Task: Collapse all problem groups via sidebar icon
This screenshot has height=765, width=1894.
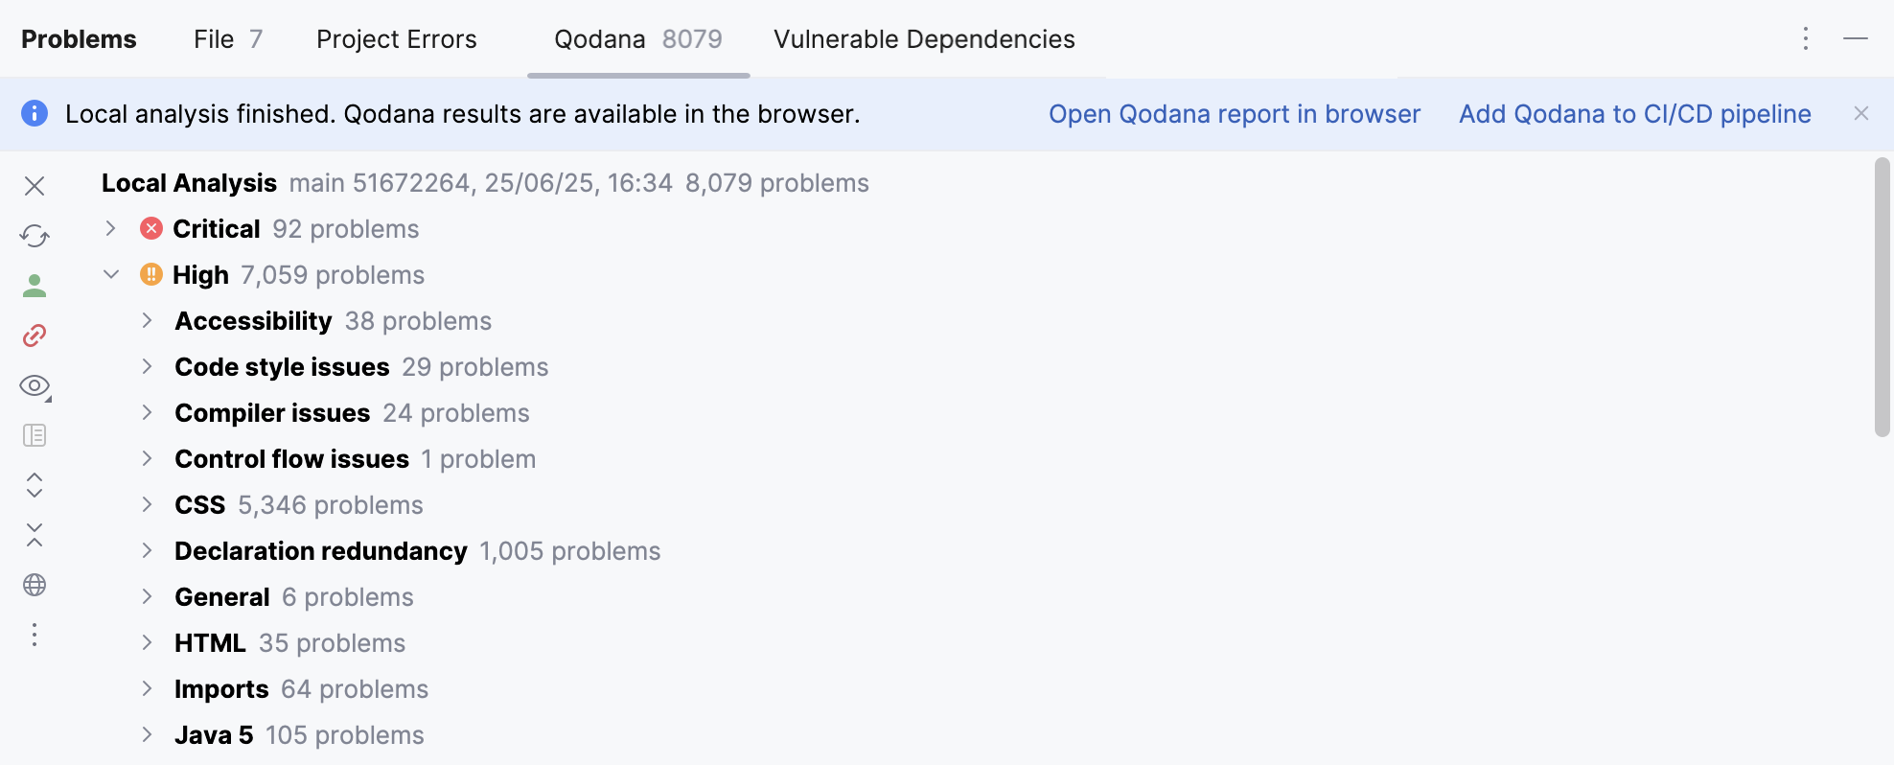Action: tap(35, 536)
